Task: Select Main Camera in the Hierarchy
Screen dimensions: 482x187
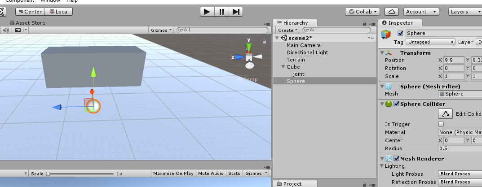Action: (x=303, y=45)
